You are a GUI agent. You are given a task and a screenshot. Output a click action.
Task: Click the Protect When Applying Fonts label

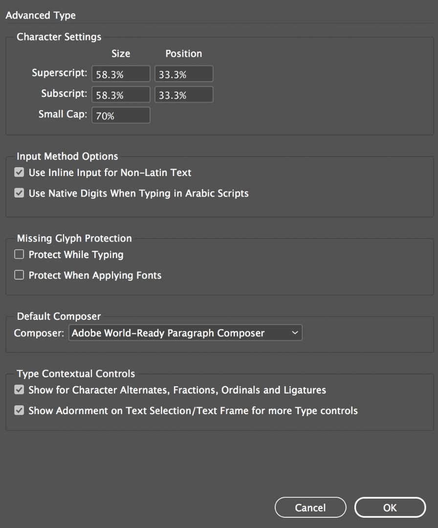point(95,275)
